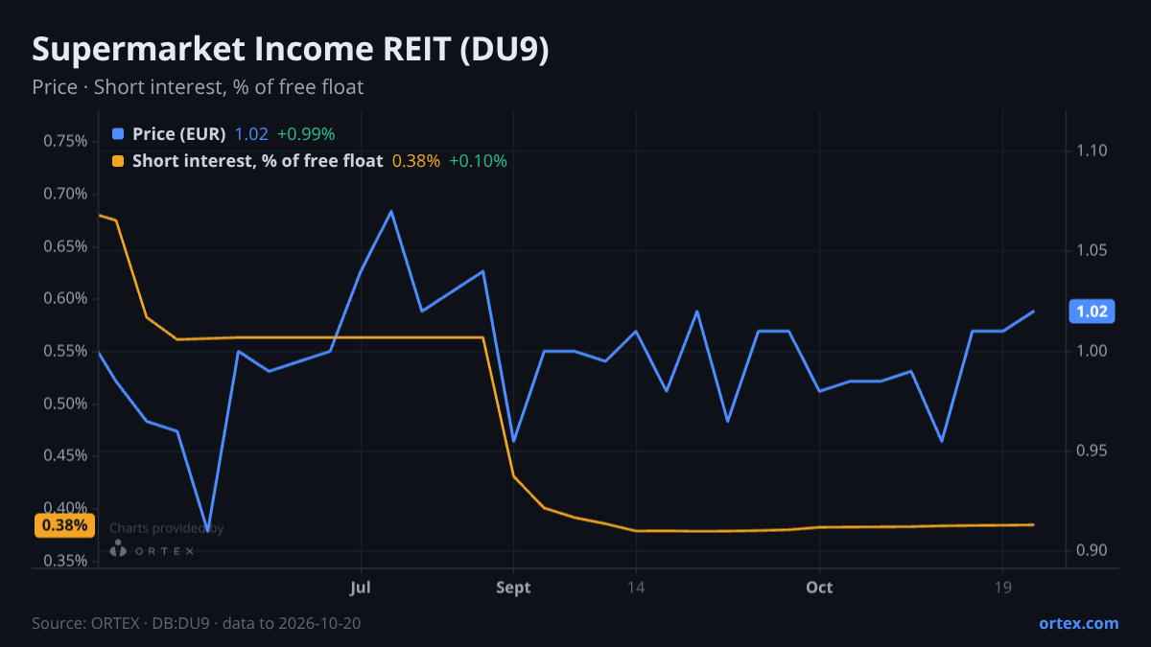Click the legend short interest value 0.38%

coord(416,161)
